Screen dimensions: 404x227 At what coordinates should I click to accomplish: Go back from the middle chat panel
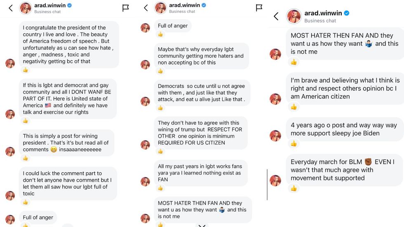(x=146, y=8)
